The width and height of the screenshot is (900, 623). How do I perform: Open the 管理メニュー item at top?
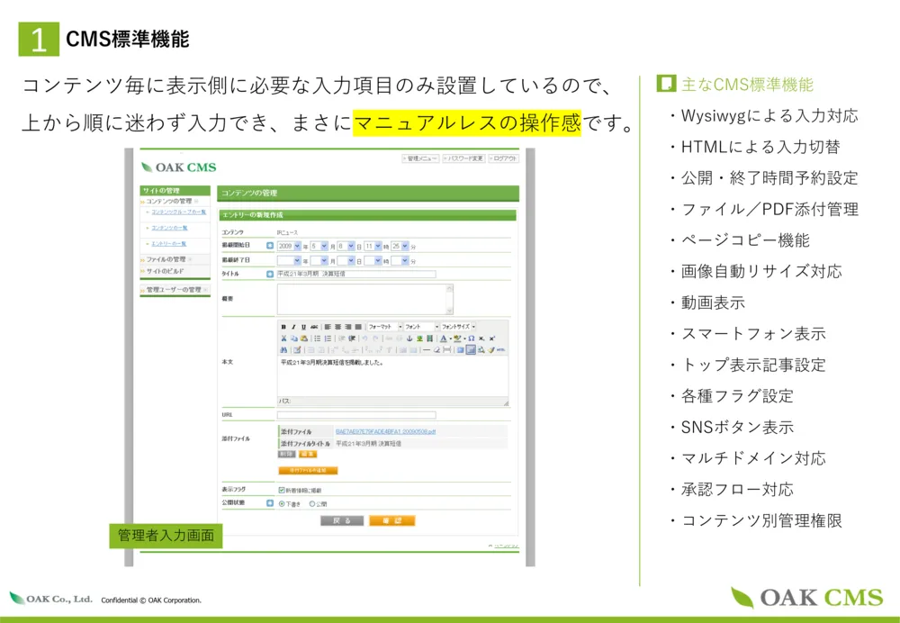419,158
